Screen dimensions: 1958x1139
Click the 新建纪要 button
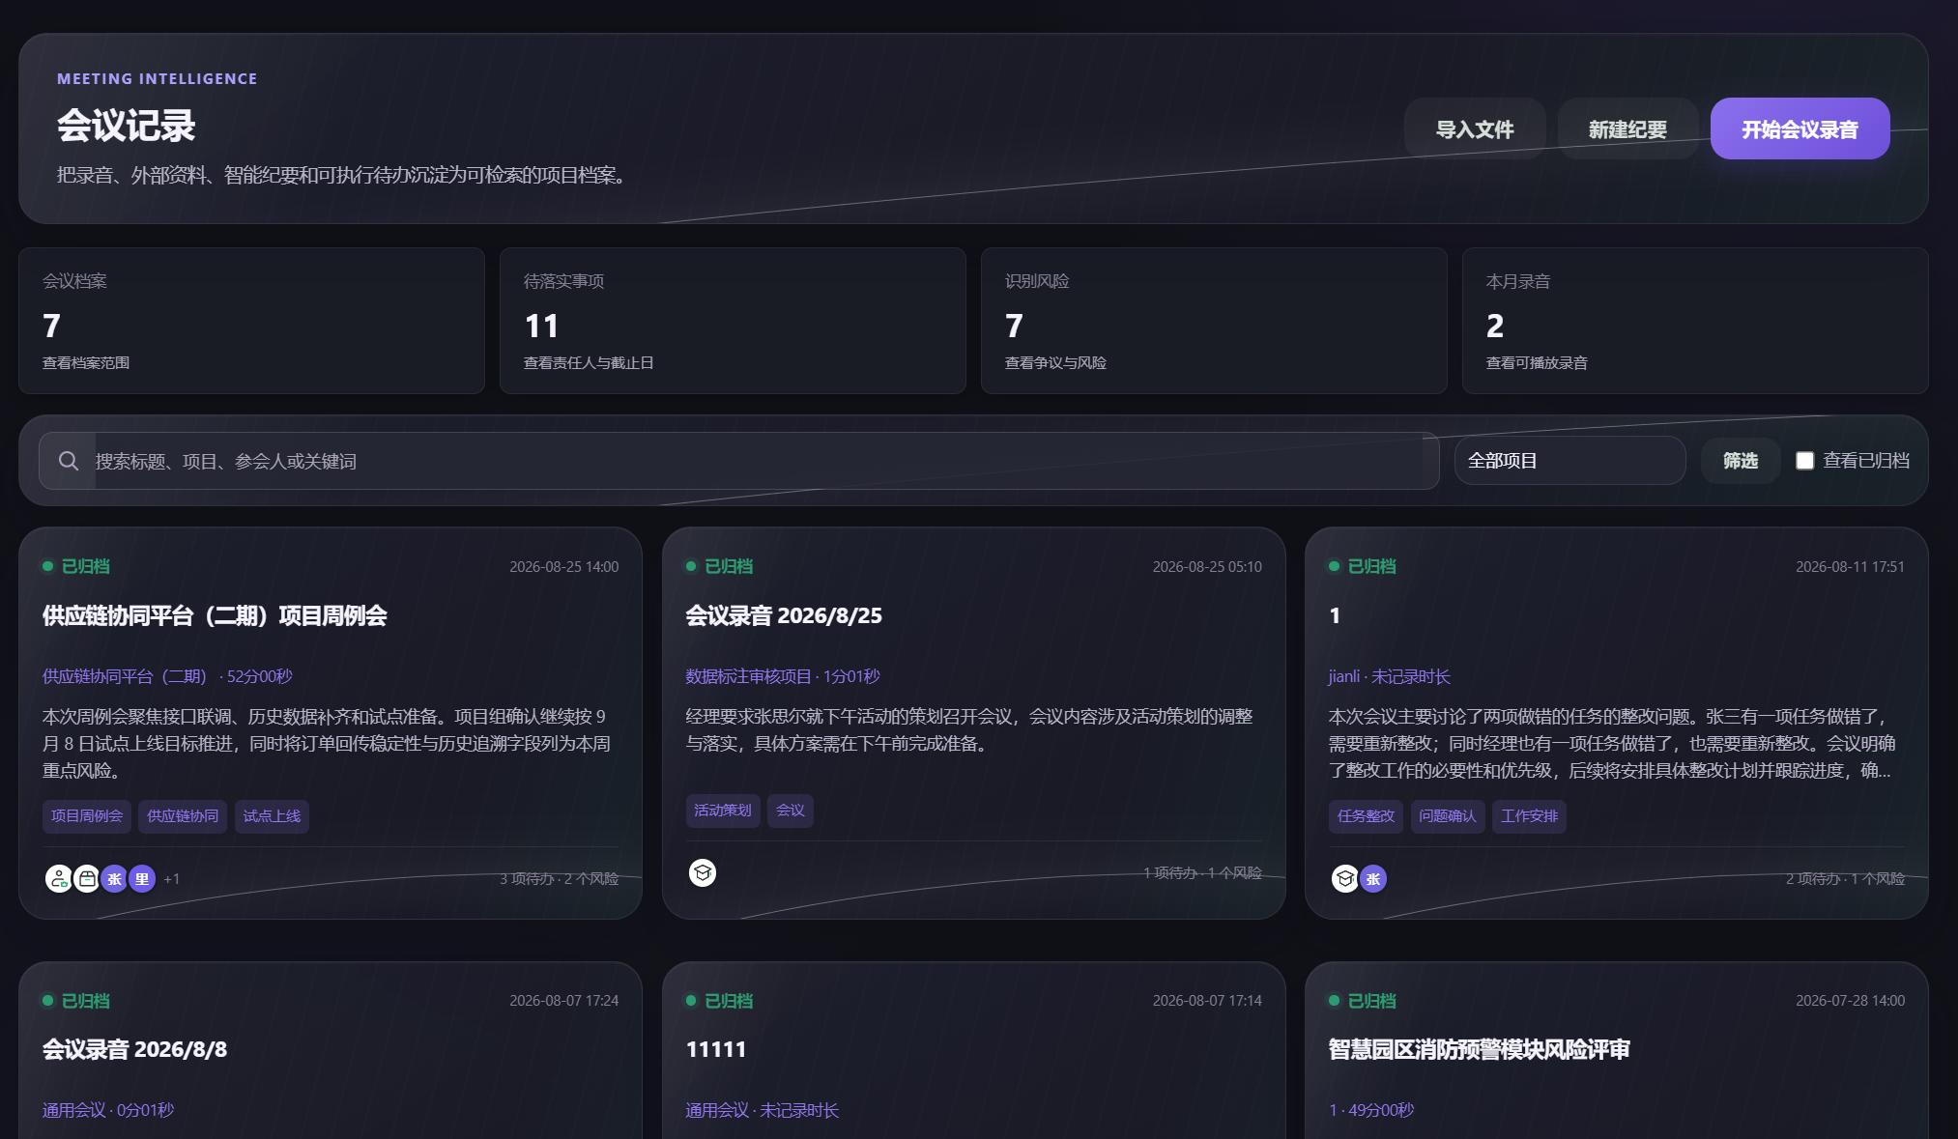tap(1627, 128)
